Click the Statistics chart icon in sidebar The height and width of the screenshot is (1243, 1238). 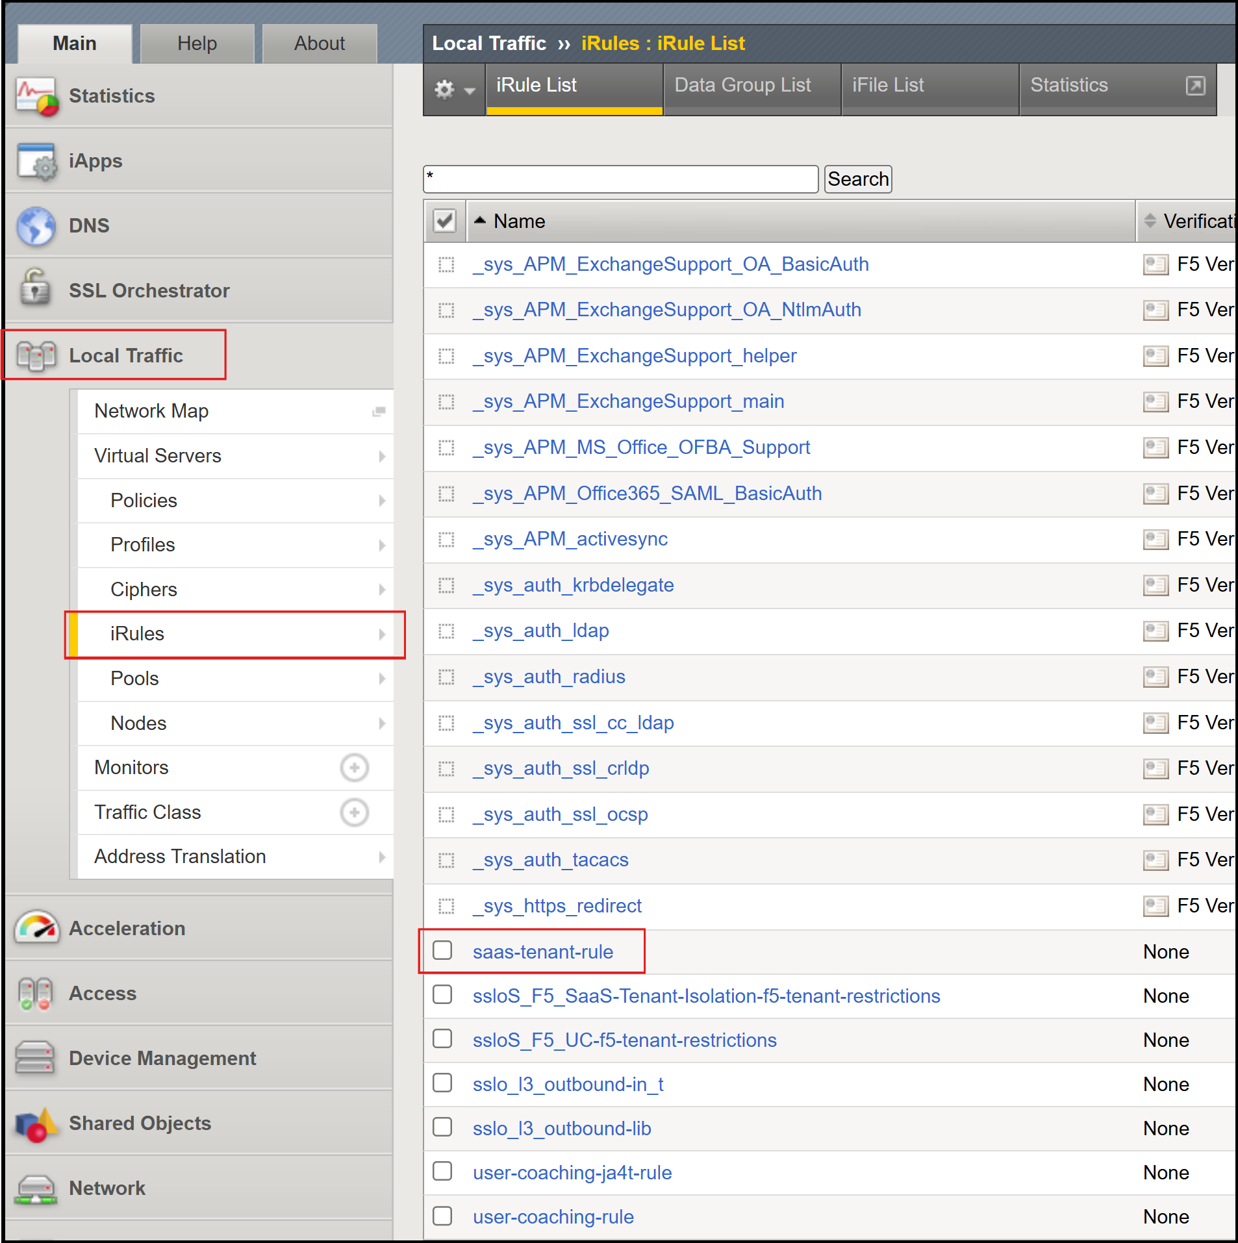[36, 97]
